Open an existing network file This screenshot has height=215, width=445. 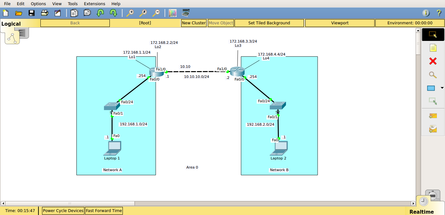coord(19,13)
